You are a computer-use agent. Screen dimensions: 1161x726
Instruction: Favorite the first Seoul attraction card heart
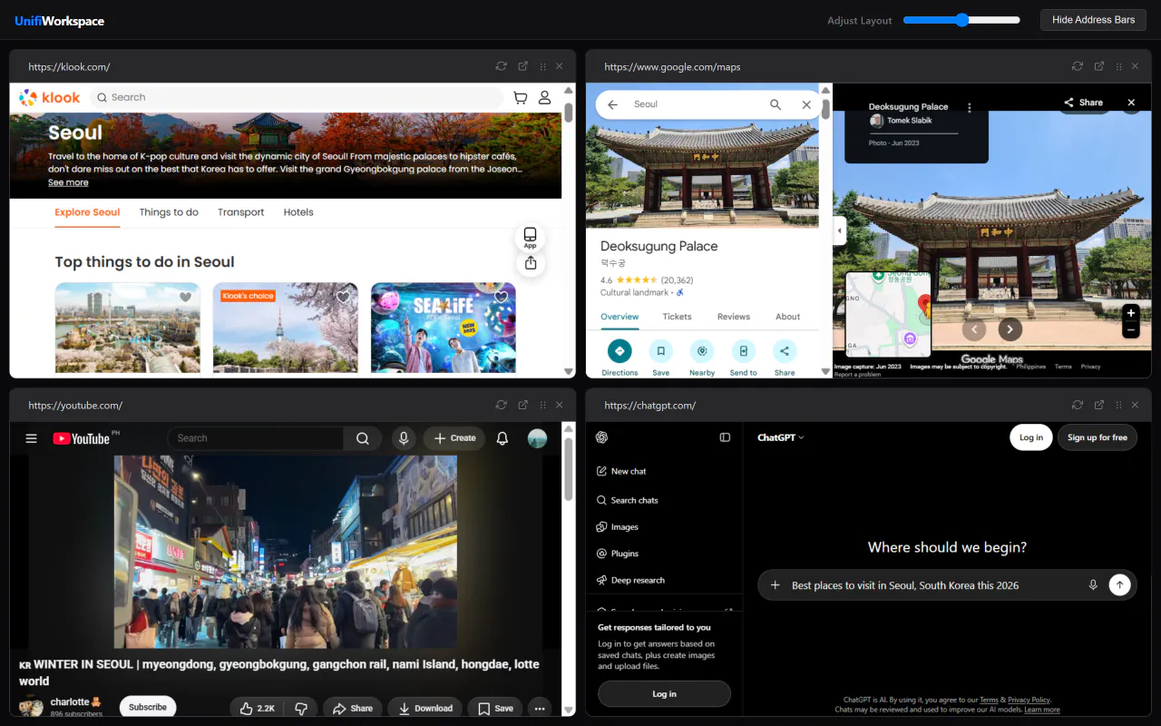point(185,297)
